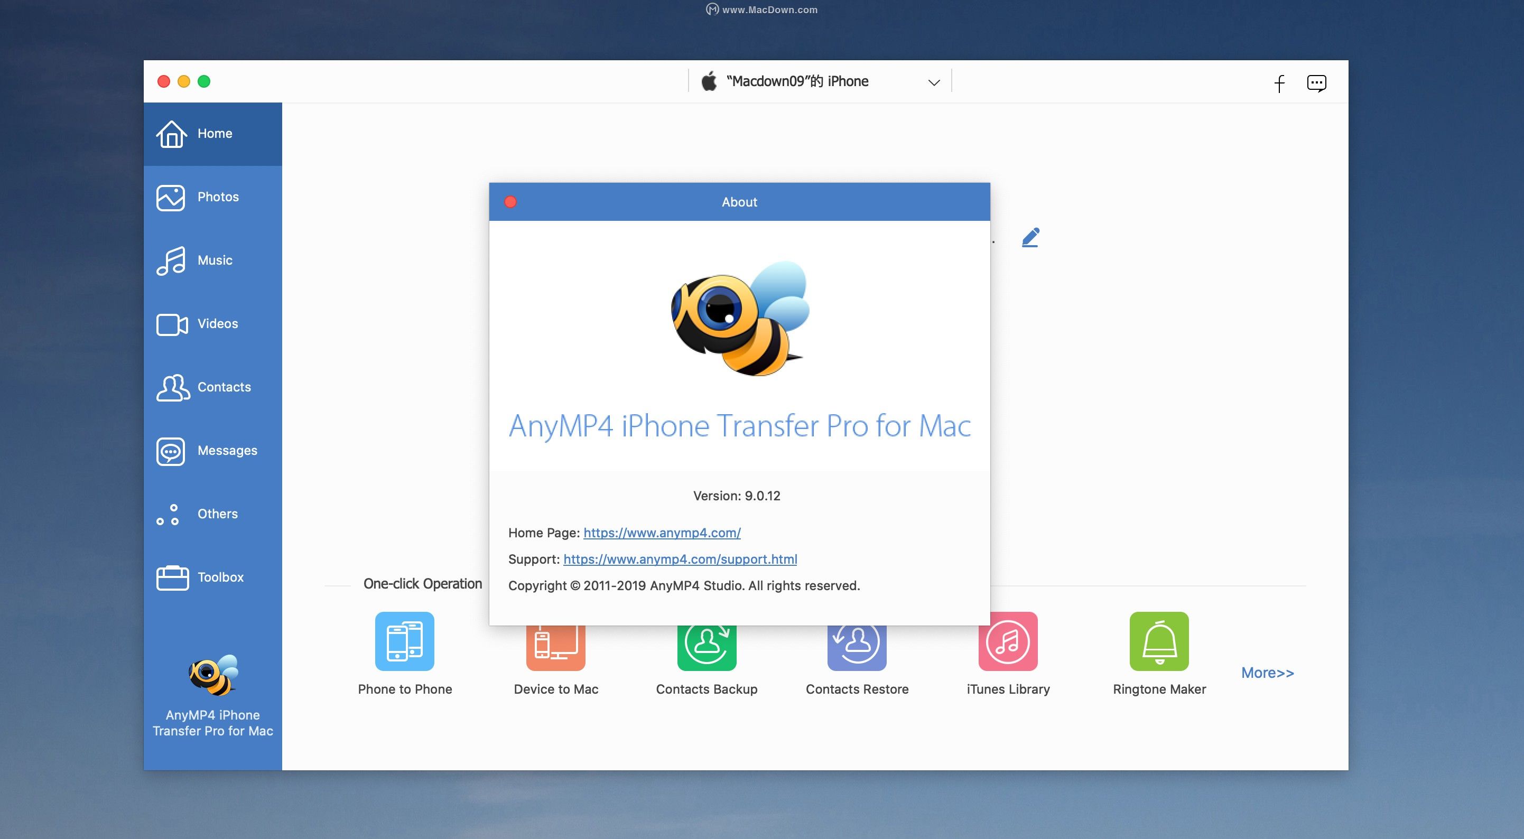The width and height of the screenshot is (1524, 839).
Task: Open the anymp4.com support link
Action: 681,559
